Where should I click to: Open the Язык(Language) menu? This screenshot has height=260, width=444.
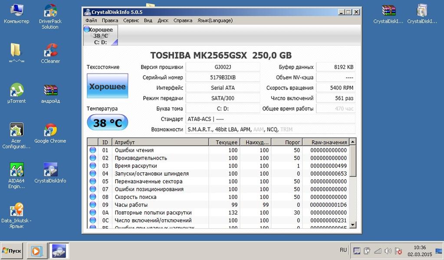tap(215, 20)
